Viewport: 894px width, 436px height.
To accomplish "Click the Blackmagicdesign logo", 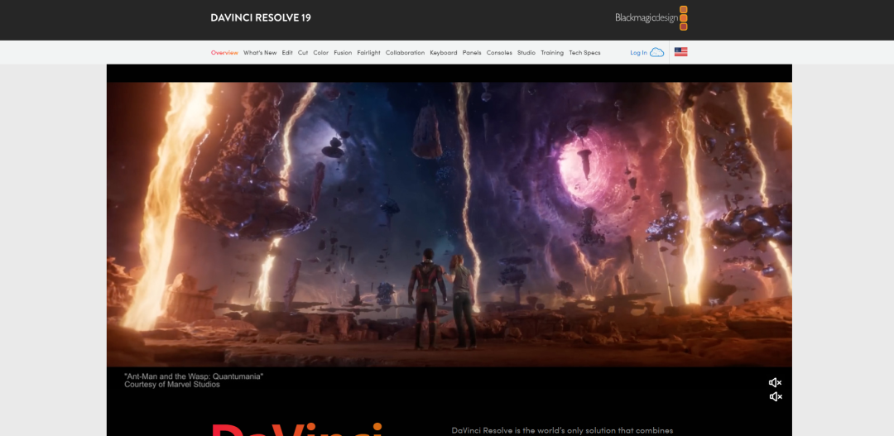I will pos(651,17).
